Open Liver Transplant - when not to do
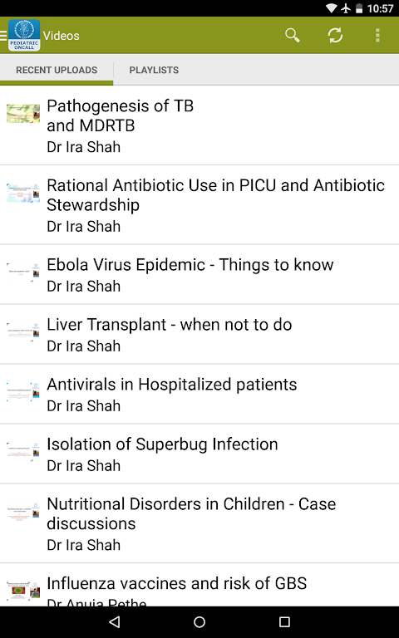 [x=199, y=334]
